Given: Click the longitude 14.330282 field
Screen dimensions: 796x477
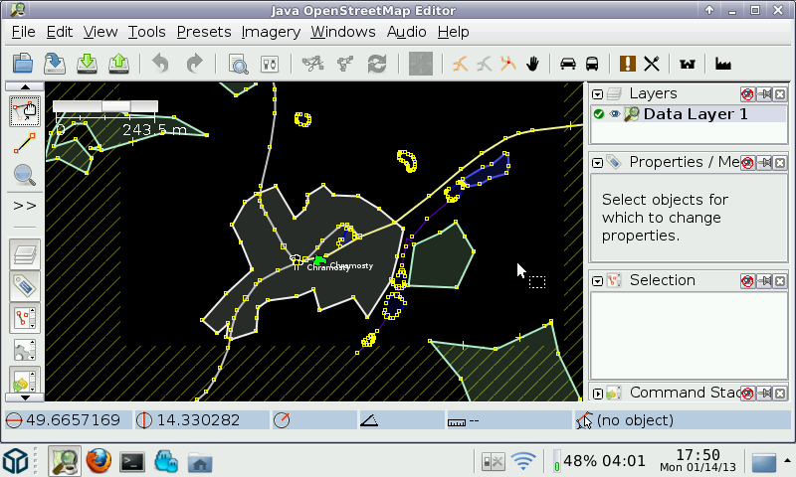Looking at the screenshot, I should click(x=202, y=420).
